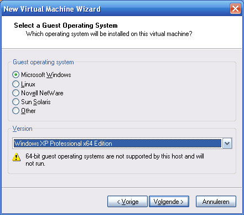244x215 pixels.
Task: Go back with the Vorige button
Action: click(x=127, y=202)
